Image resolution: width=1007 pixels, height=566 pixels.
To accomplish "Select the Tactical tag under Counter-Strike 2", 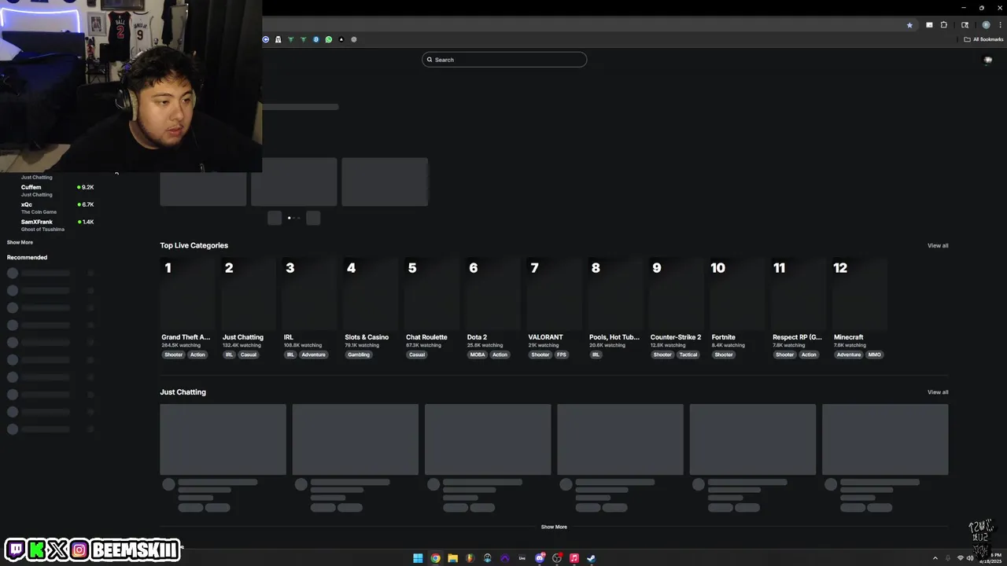I will [x=688, y=355].
